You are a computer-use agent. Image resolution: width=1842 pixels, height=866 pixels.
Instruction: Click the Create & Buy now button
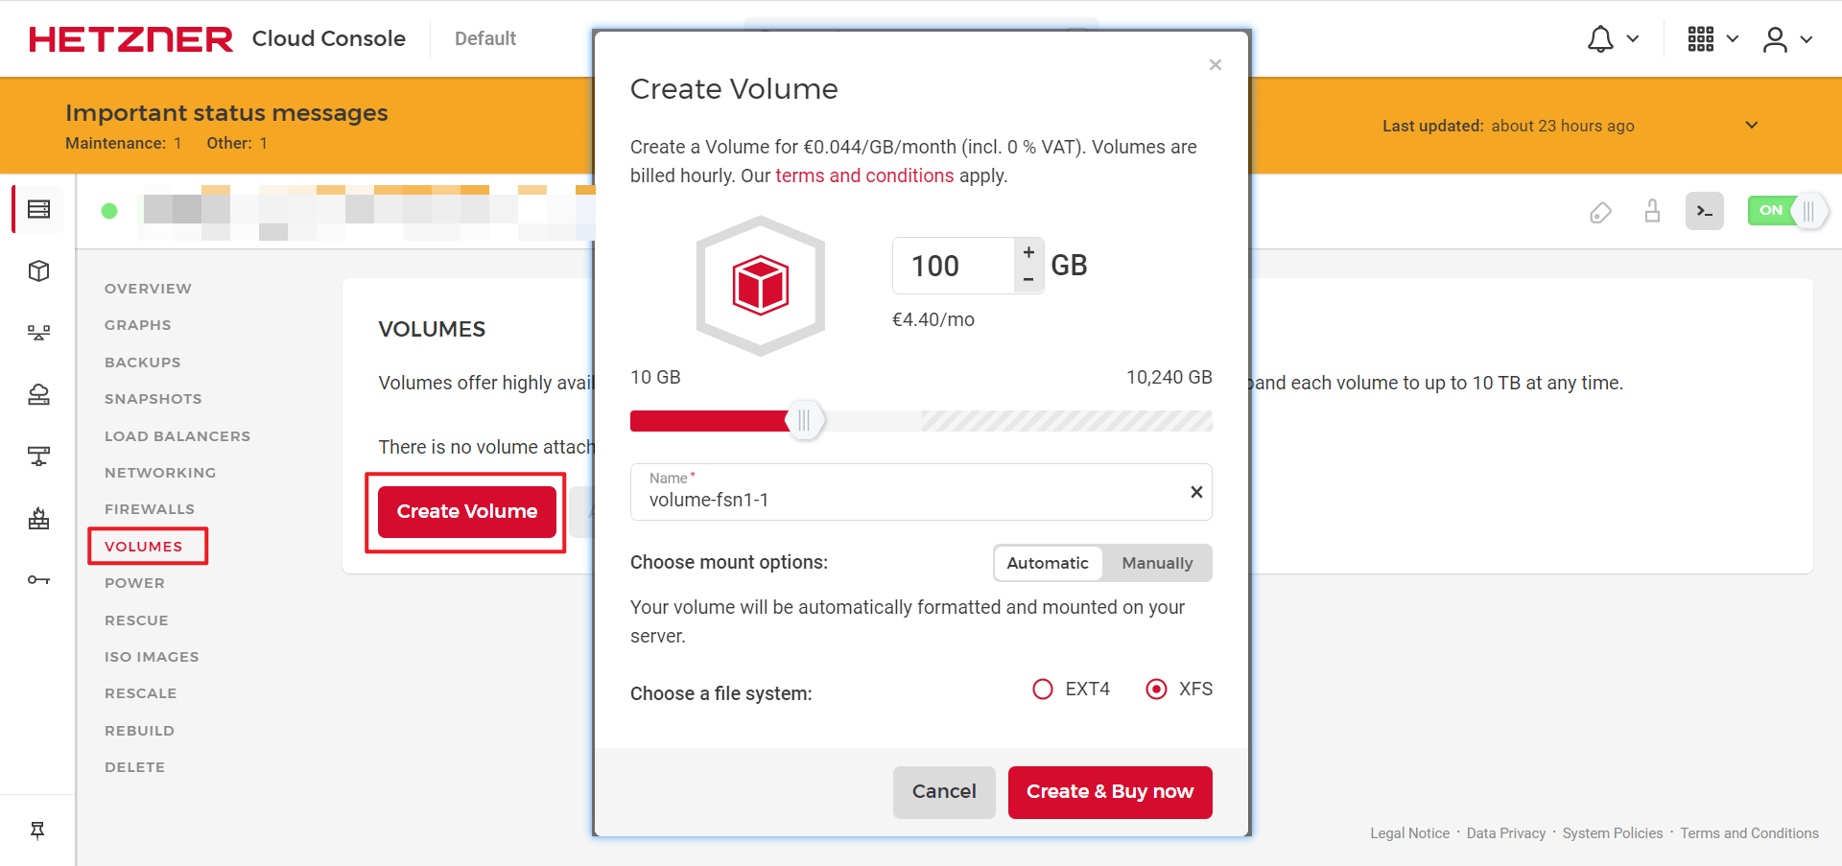tap(1110, 792)
